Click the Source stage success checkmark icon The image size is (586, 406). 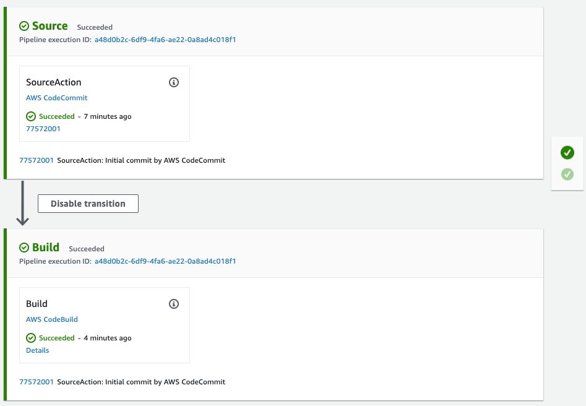24,26
